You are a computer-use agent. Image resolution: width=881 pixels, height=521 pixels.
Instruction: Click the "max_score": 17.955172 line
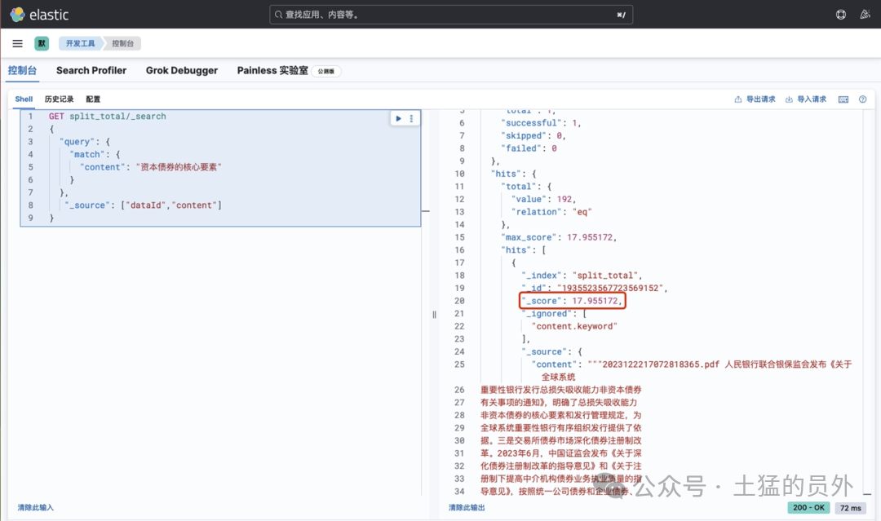pyautogui.click(x=559, y=237)
